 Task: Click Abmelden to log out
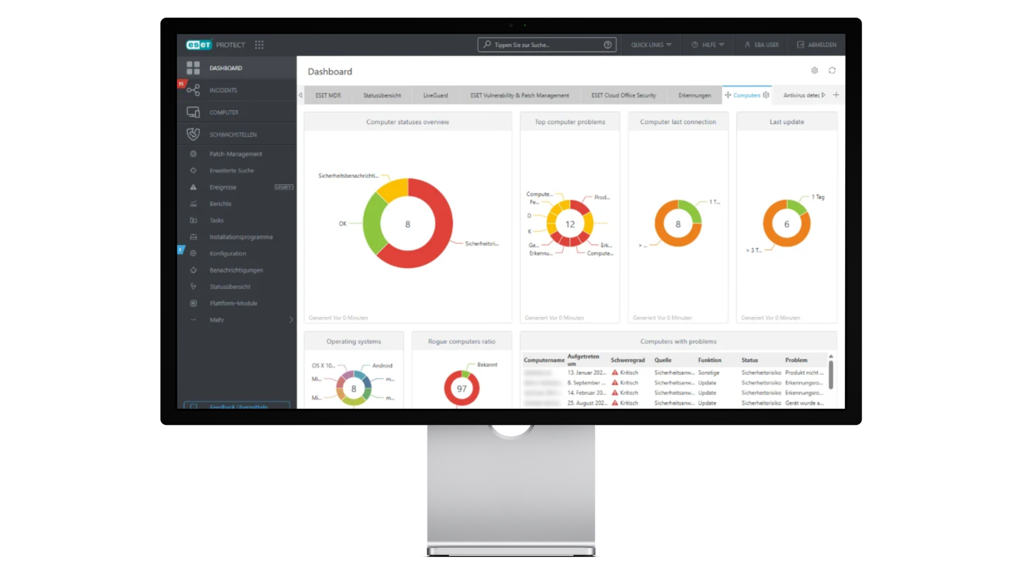[x=816, y=45]
